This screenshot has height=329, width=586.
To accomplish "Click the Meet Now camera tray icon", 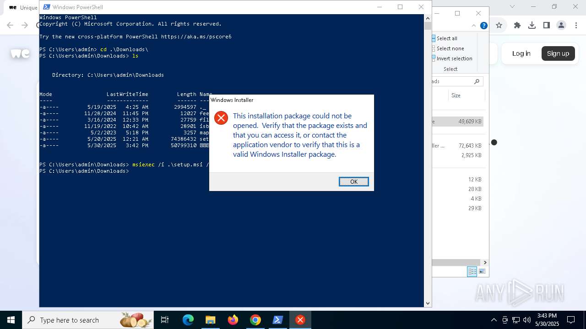I will (x=505, y=320).
